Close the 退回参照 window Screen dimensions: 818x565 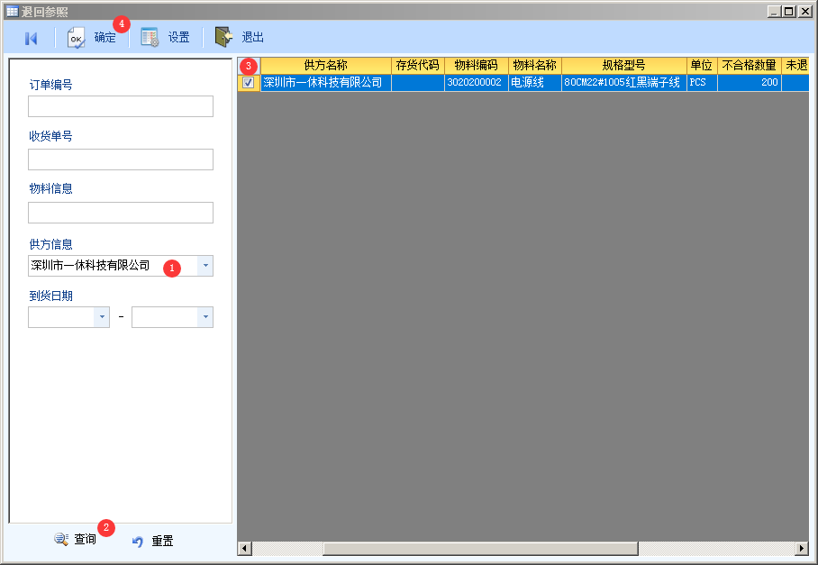pos(804,11)
